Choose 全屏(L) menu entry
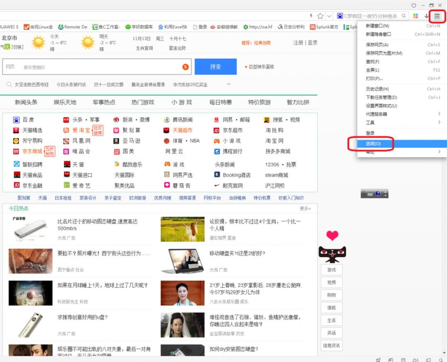The image size is (447, 362). 402,70
